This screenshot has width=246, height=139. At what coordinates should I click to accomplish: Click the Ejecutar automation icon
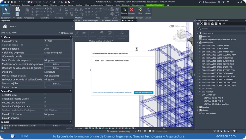(124, 10)
